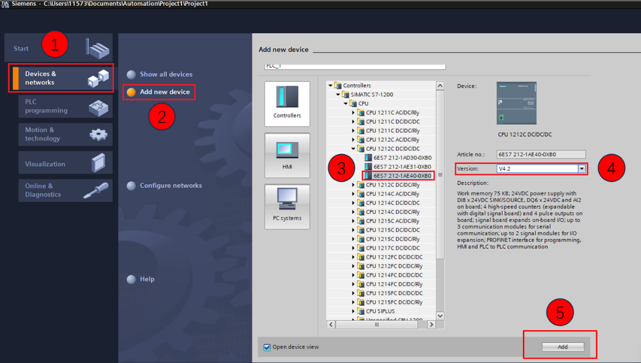Select CPU 1215C AC/DC/Rly folder

(389, 221)
